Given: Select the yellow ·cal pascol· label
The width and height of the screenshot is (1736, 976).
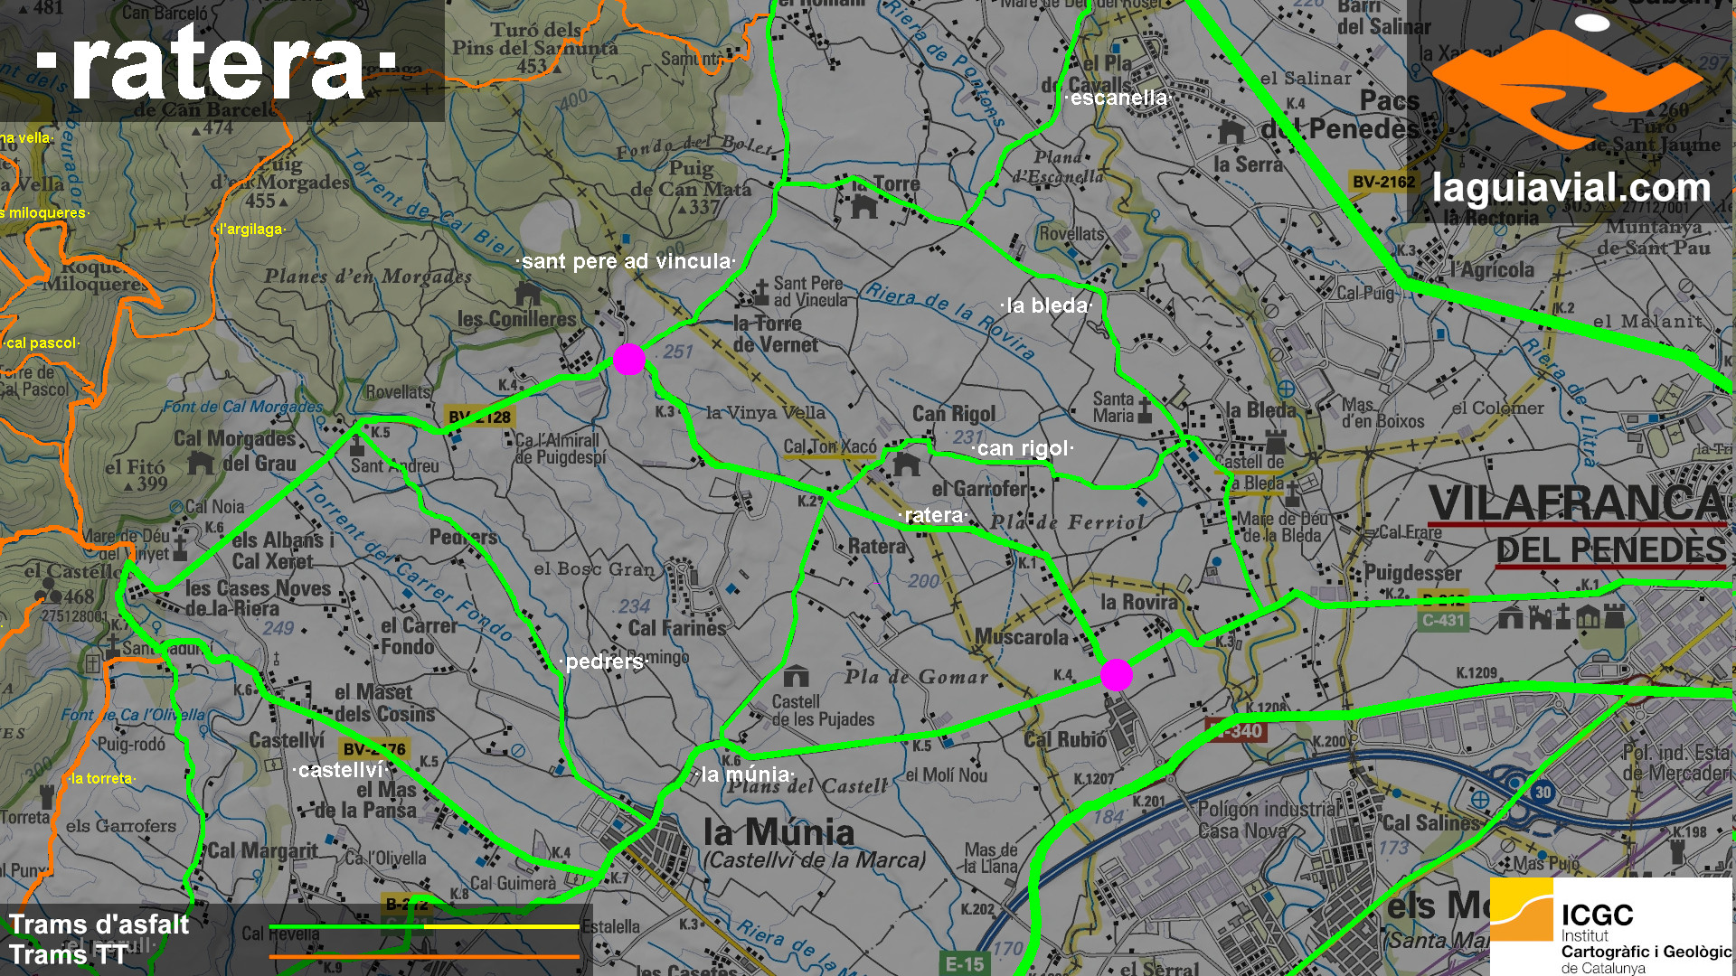Looking at the screenshot, I should 41,343.
